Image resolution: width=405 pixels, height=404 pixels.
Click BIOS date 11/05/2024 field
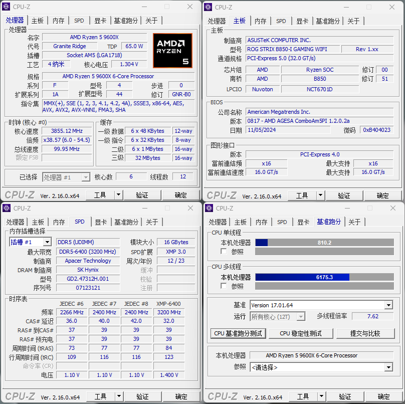point(288,130)
